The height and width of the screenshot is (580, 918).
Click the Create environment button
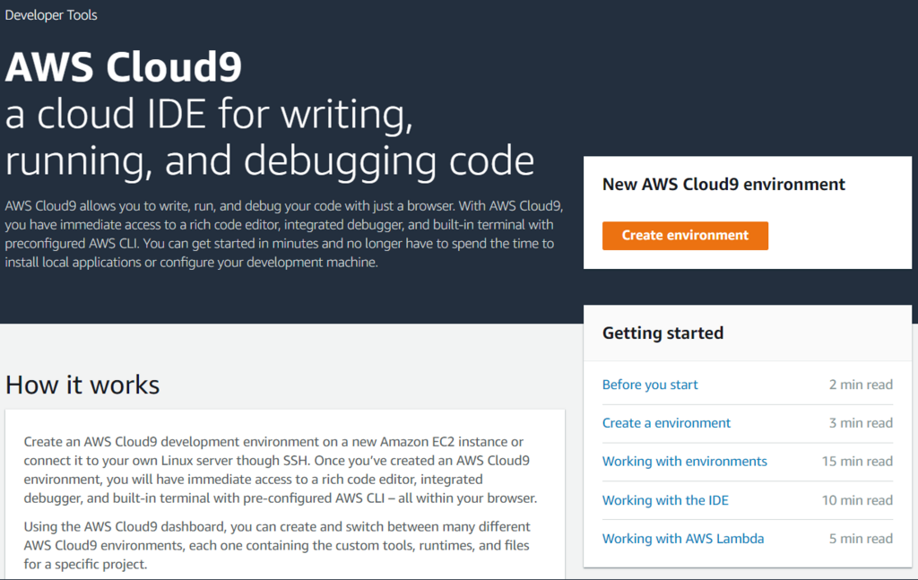[x=685, y=235]
